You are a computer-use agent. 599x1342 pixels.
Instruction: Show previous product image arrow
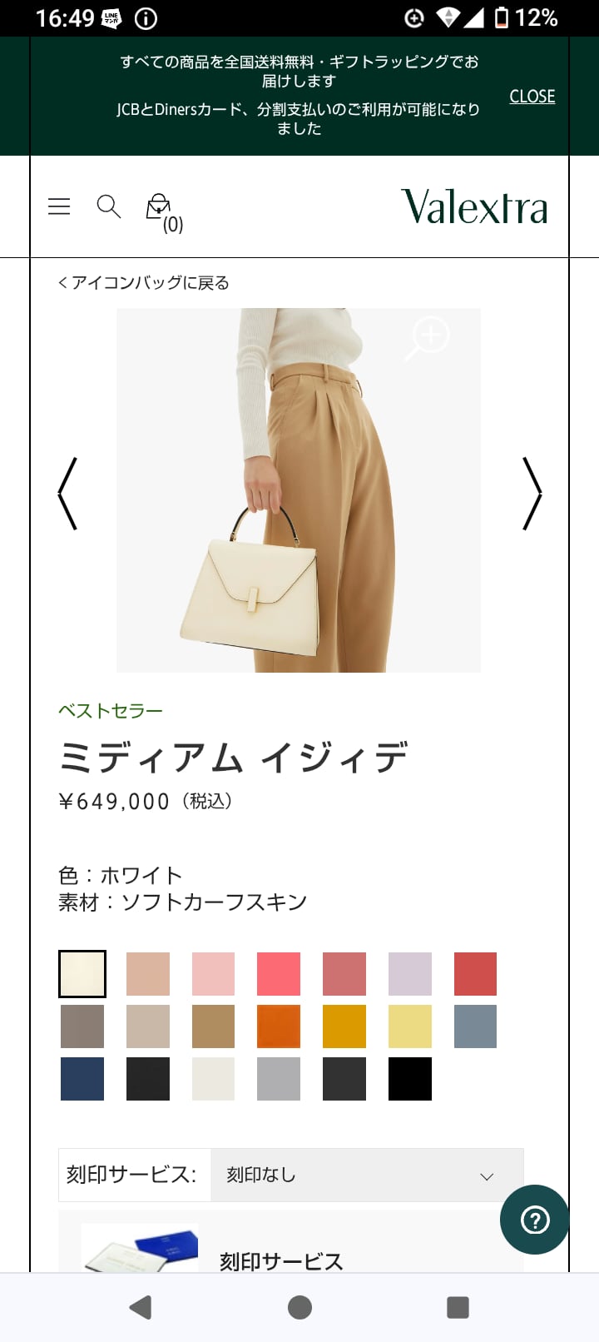[x=67, y=493]
